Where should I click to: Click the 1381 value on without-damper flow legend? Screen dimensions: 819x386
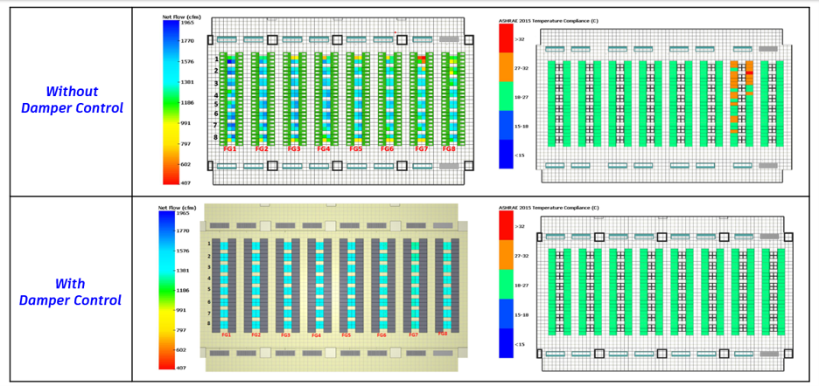click(187, 82)
